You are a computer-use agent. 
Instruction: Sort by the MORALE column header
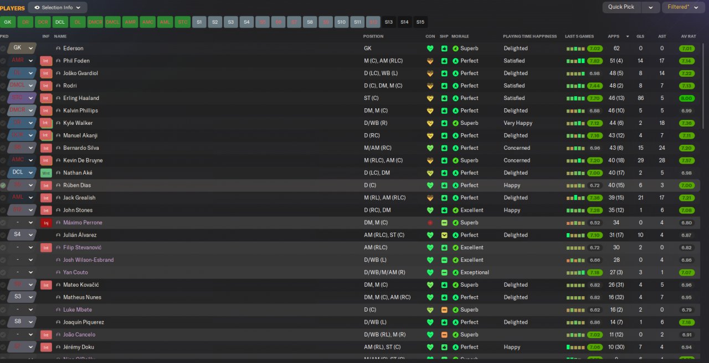click(x=460, y=36)
